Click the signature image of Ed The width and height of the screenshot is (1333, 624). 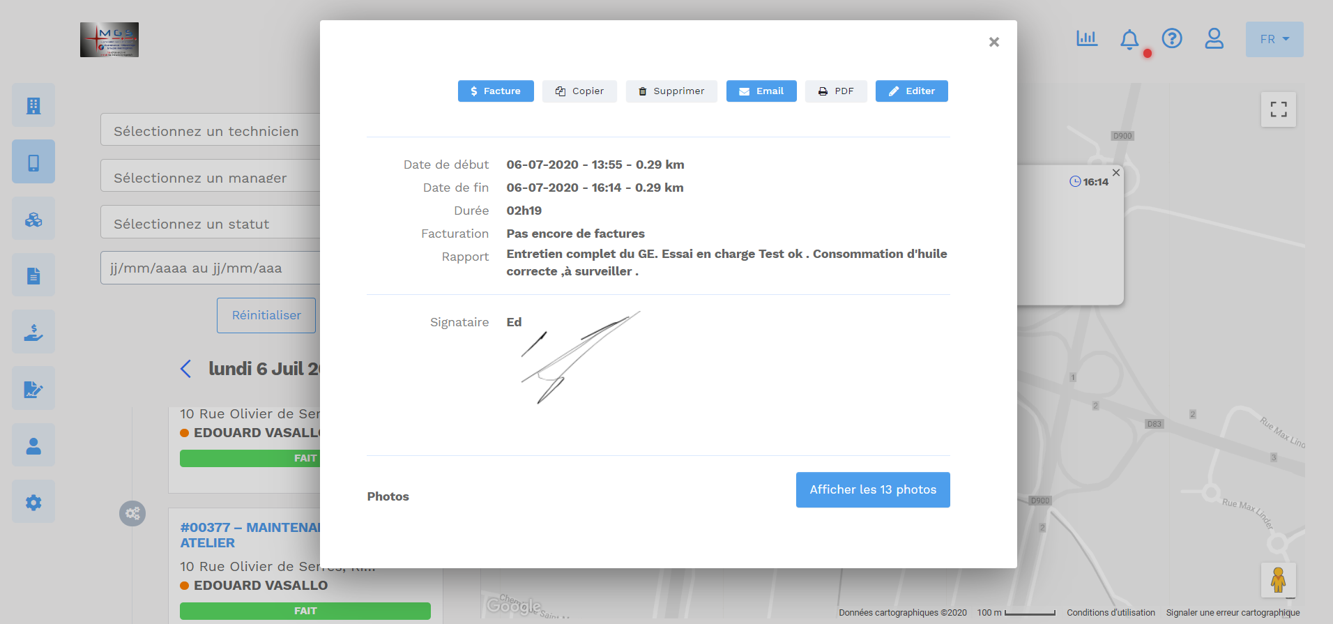point(580,357)
